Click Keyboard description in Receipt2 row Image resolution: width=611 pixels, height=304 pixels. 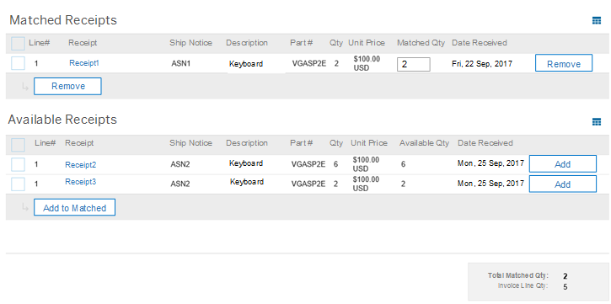tap(246, 163)
